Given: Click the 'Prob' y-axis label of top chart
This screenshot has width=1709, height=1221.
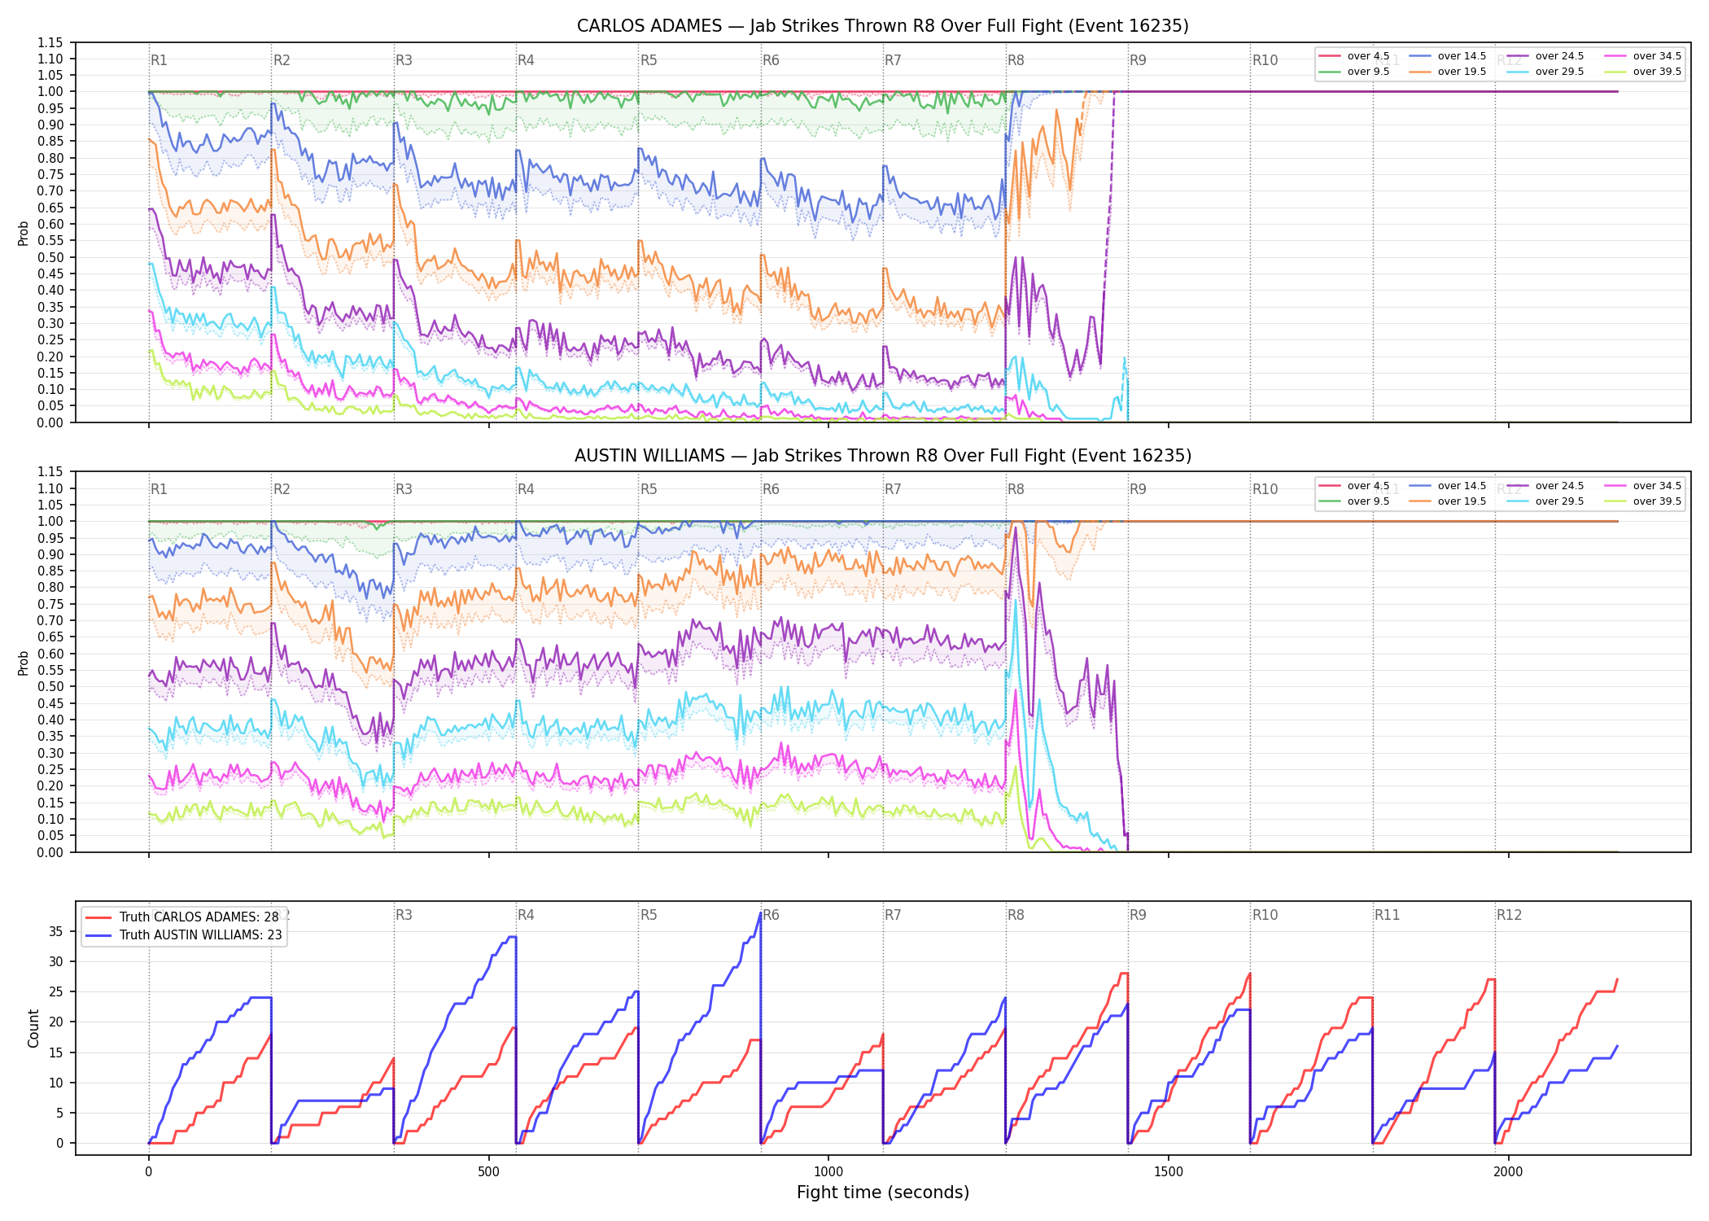Looking at the screenshot, I should [24, 233].
